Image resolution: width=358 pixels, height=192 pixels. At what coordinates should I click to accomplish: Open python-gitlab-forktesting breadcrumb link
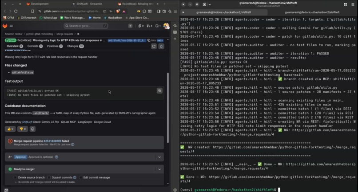(39, 34)
